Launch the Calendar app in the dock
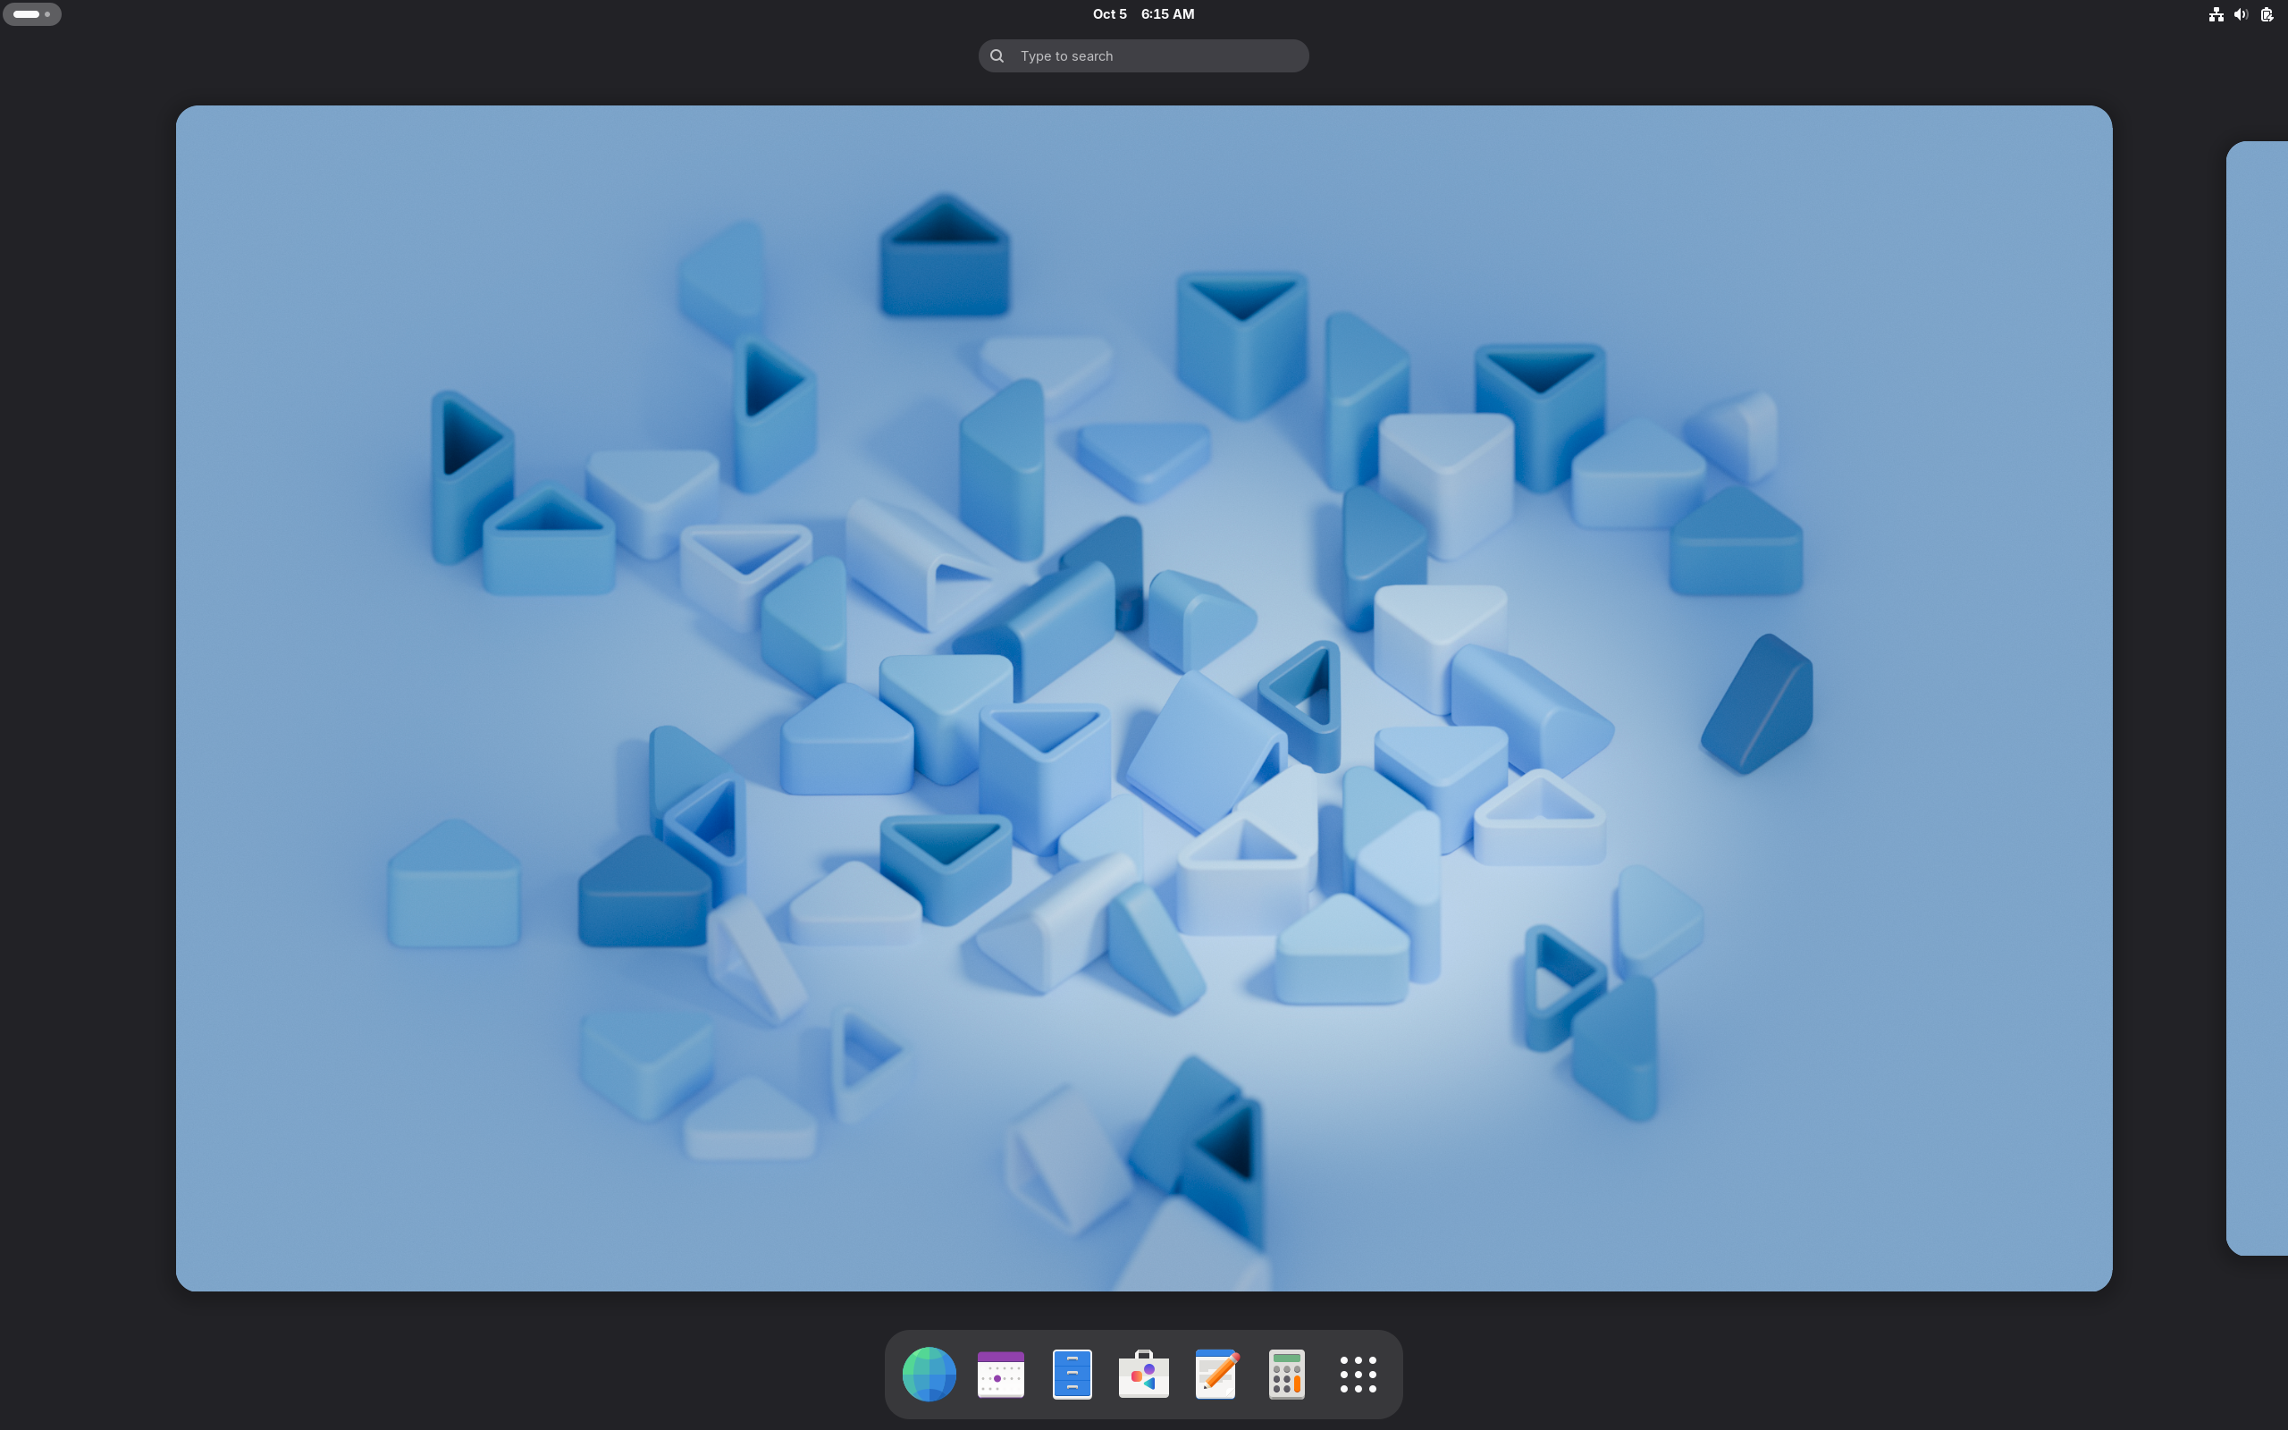 tap(1000, 1374)
